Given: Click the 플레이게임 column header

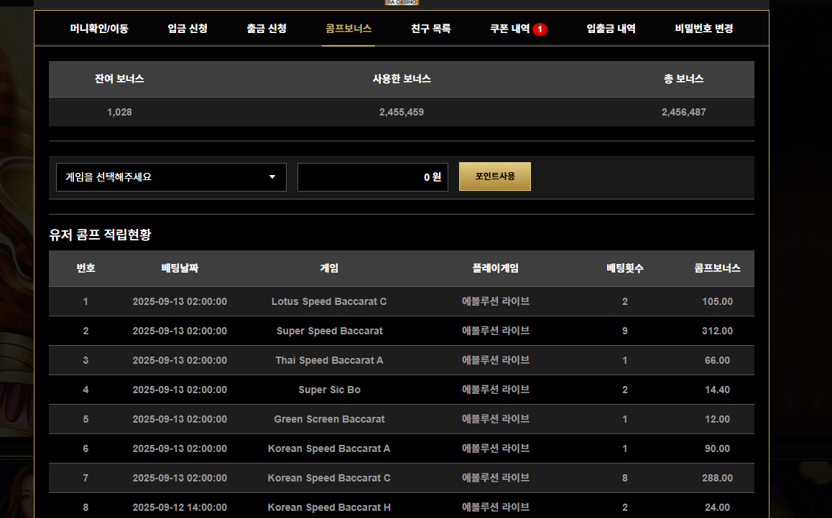Looking at the screenshot, I should pos(495,268).
